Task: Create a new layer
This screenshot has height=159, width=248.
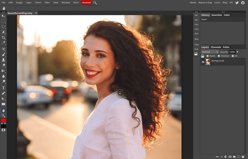Action: click(x=238, y=157)
